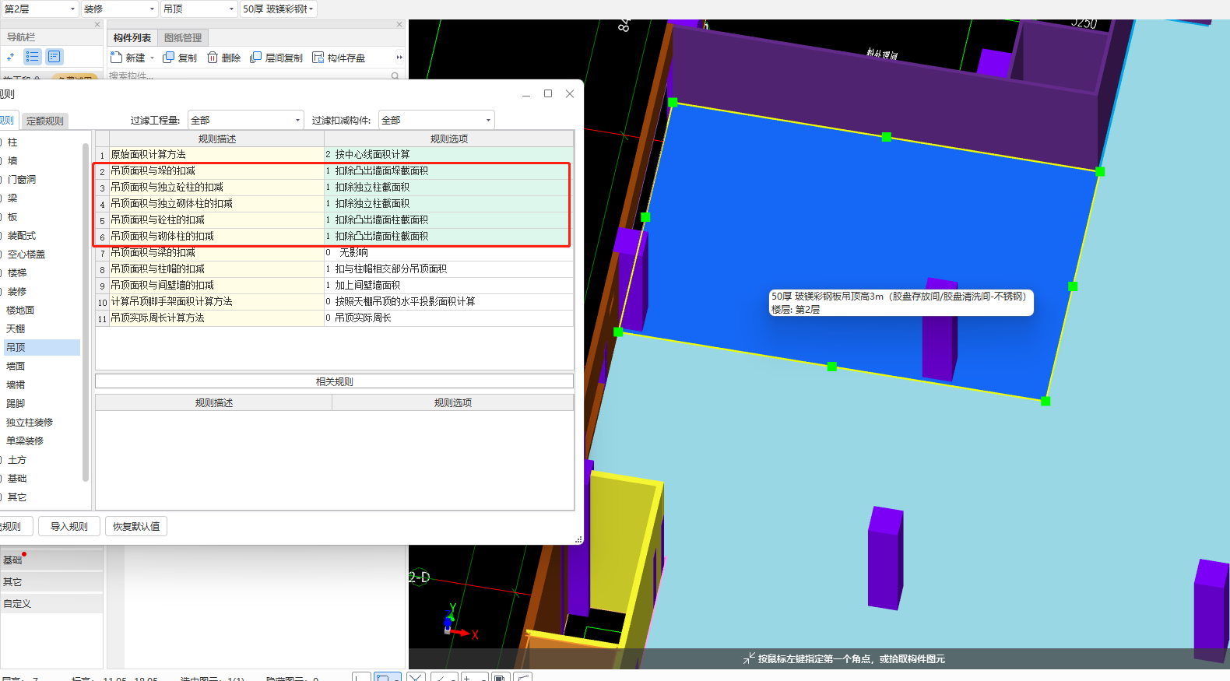Open the 自定义 section in left panel

[51, 603]
